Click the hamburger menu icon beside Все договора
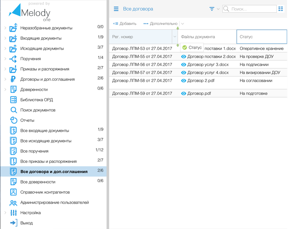Viewport: 288px width, 229px height. click(x=116, y=9)
